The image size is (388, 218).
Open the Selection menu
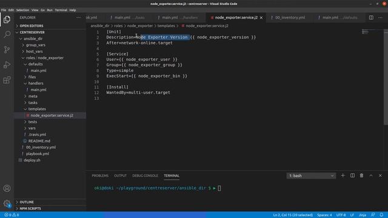click(x=22, y=10)
